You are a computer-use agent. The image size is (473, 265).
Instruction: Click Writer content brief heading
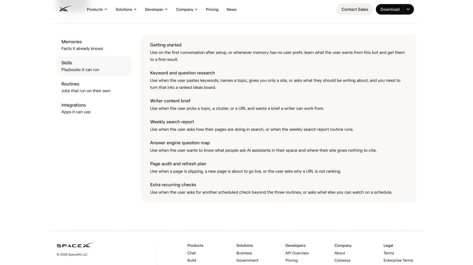pyautogui.click(x=170, y=101)
